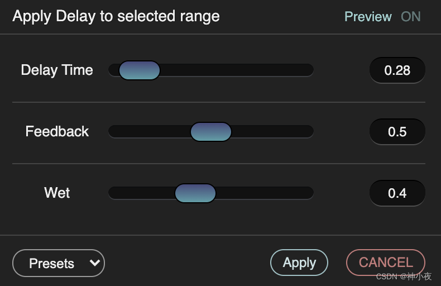The width and height of the screenshot is (441, 286).
Task: Click the Wet track's far right end
Action: (309, 193)
